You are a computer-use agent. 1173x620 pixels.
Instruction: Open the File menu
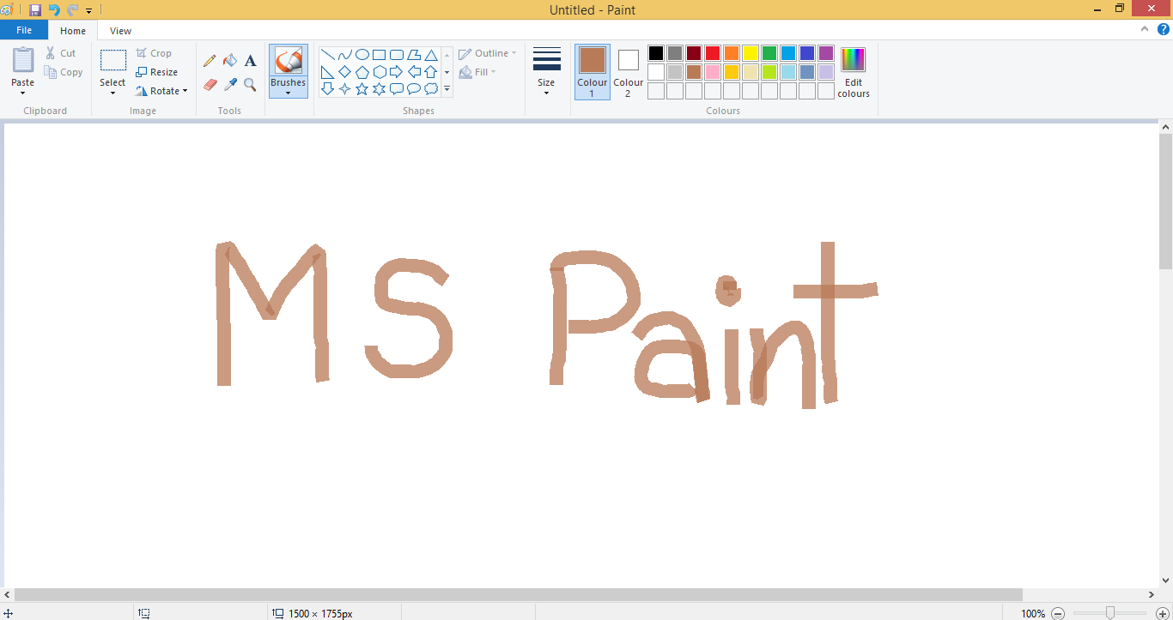[24, 30]
